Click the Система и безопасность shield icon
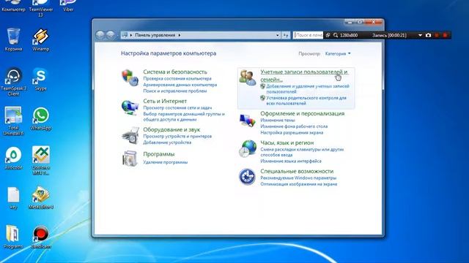469x263 pixels. click(x=130, y=77)
